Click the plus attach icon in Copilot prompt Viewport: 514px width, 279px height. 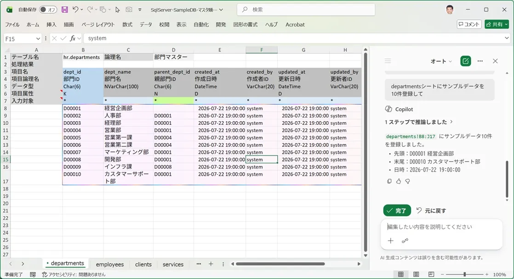pyautogui.click(x=390, y=241)
